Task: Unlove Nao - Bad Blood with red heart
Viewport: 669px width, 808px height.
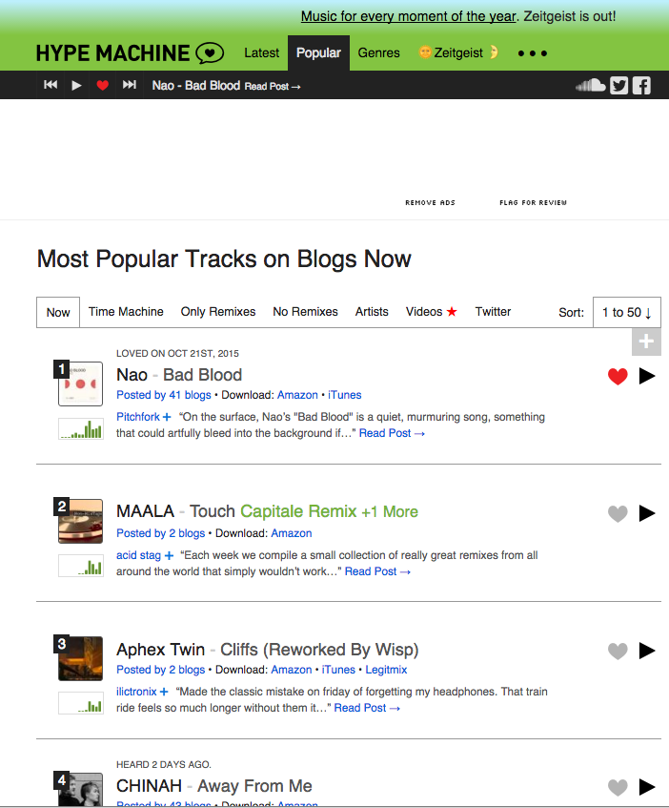Action: click(618, 376)
